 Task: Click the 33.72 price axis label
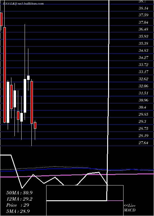144,65
